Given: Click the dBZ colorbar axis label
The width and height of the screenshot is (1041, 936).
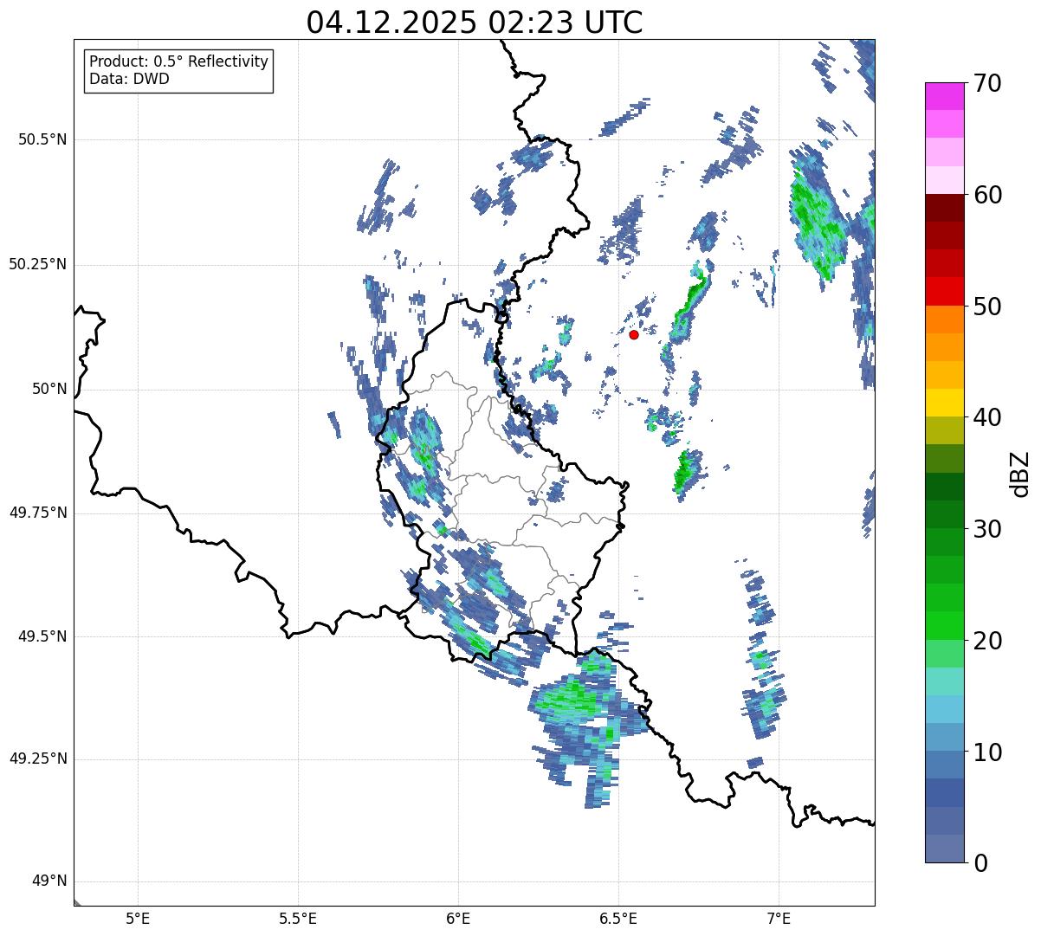Looking at the screenshot, I should pyautogui.click(x=1020, y=474).
